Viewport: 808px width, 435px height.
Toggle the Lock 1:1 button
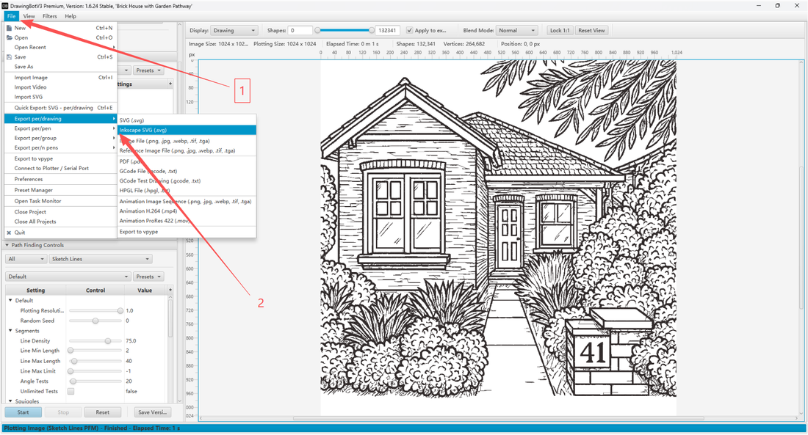(560, 30)
